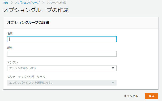Submit with the orange 作成 button
Screen dimensions: 162x101
pyautogui.click(x=151, y=96)
